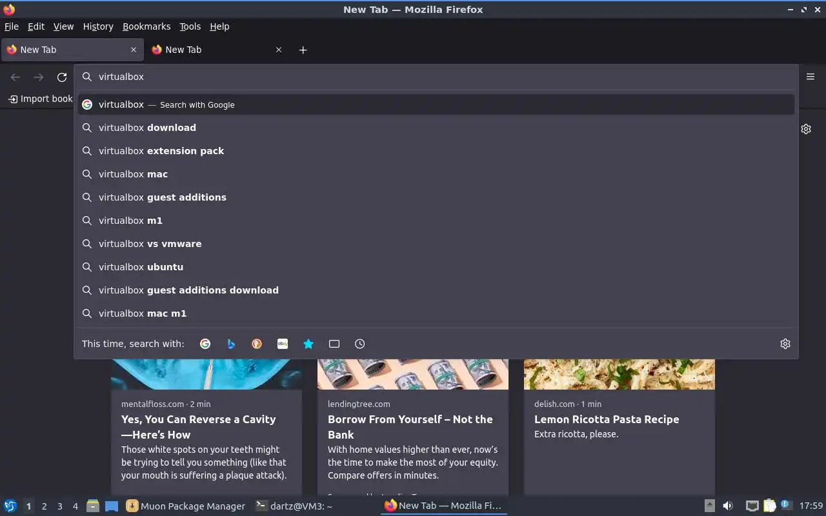Search with Bing one-off icon
This screenshot has height=516, width=826.
click(231, 344)
